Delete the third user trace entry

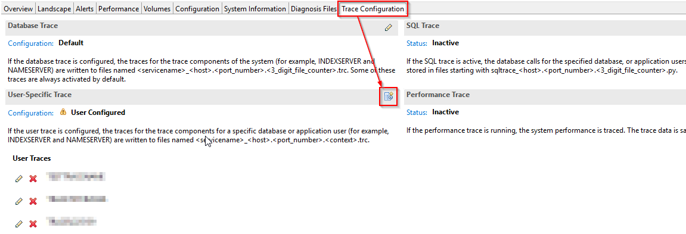pyautogui.click(x=33, y=224)
